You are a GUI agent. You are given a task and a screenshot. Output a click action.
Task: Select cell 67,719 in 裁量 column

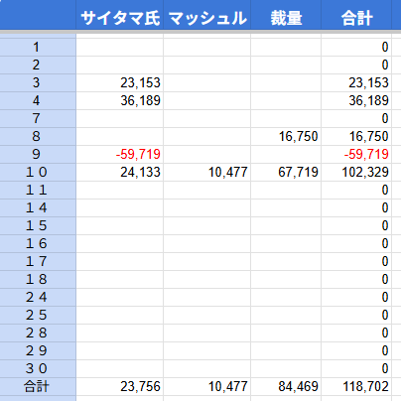(x=286, y=172)
